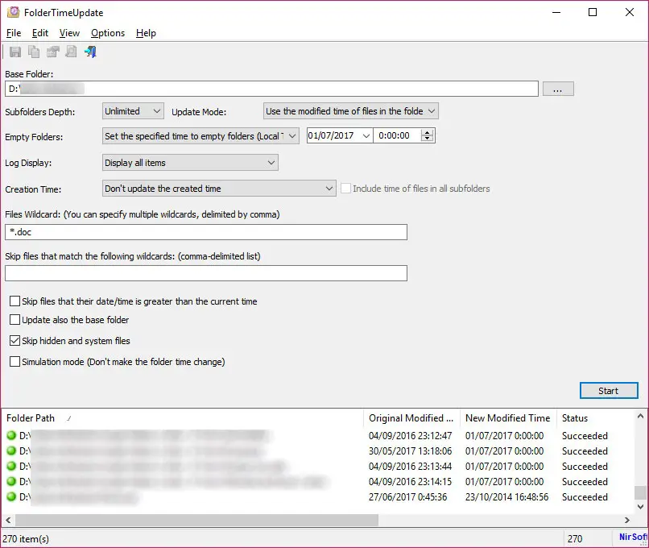Open the Log Display dropdown

(190, 163)
